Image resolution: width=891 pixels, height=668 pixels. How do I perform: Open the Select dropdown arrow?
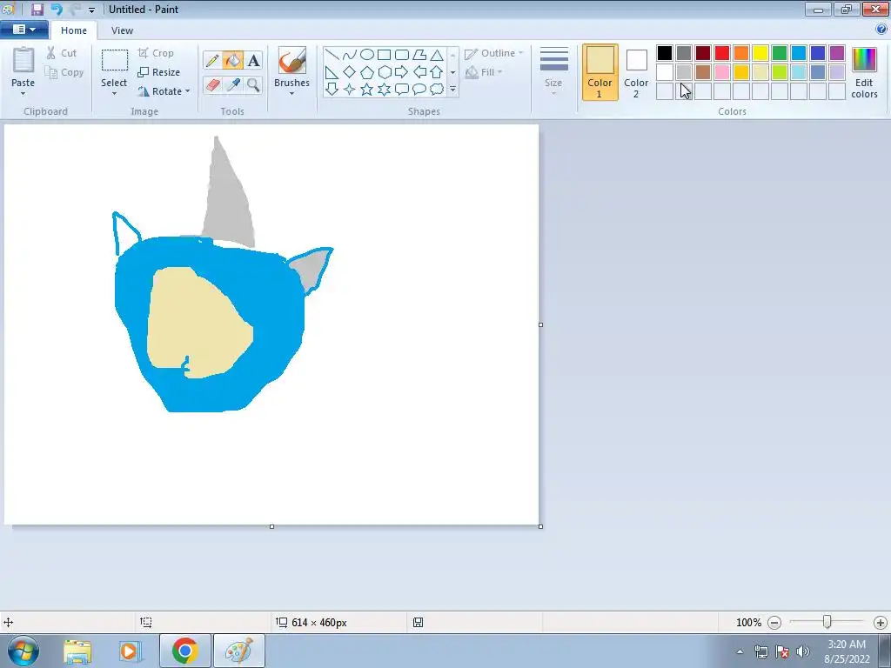(114, 94)
